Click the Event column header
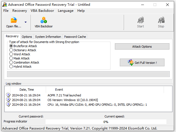The image size is (176, 132). (105, 90)
